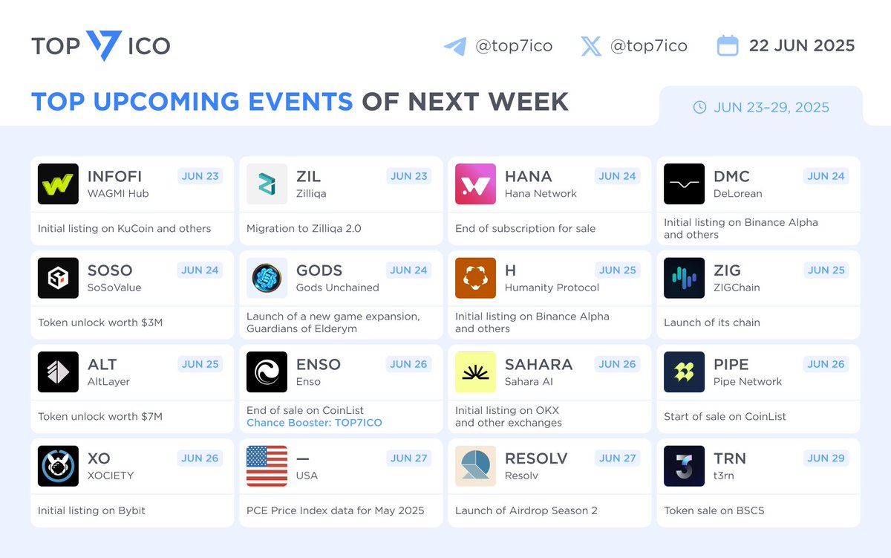
Task: Click the JUN 26 badge on XO card
Action: click(200, 458)
